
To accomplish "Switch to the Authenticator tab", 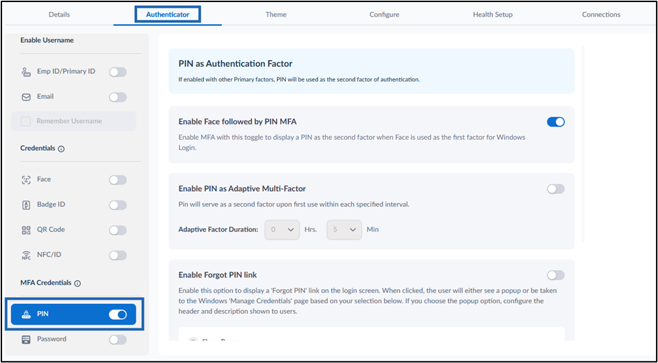I will tap(168, 15).
